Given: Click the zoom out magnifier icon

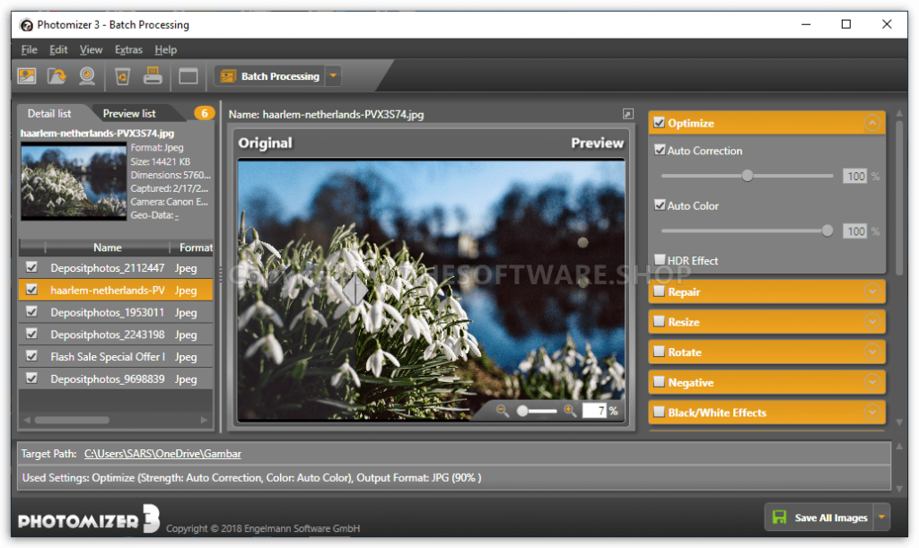Looking at the screenshot, I should [503, 411].
